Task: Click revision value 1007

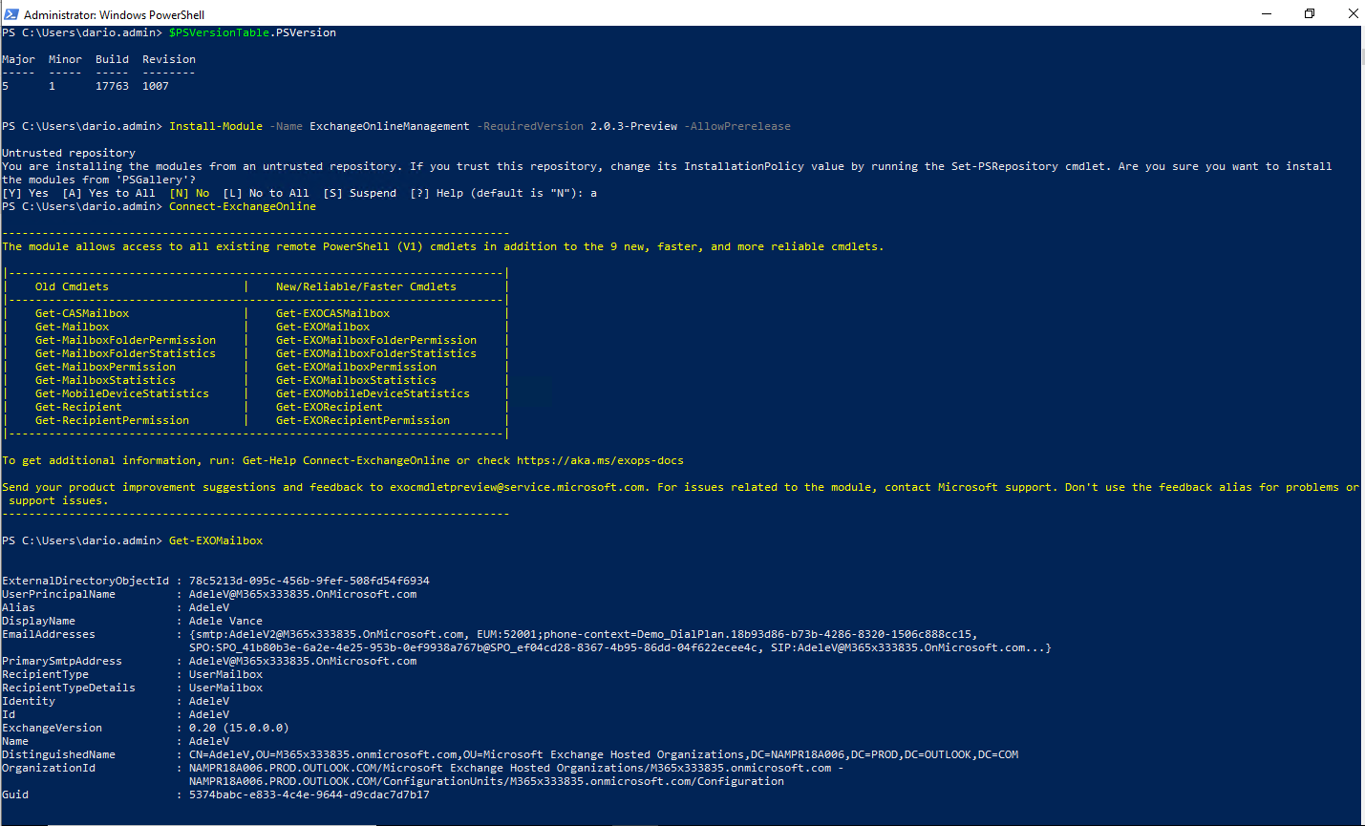Action: [156, 86]
